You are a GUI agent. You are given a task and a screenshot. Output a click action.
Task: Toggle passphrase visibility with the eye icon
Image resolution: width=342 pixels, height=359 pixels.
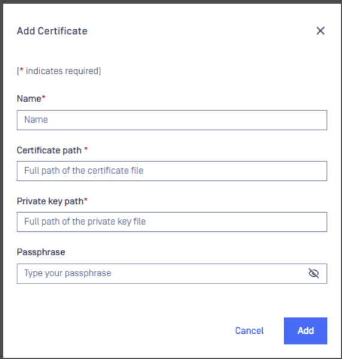click(x=314, y=273)
